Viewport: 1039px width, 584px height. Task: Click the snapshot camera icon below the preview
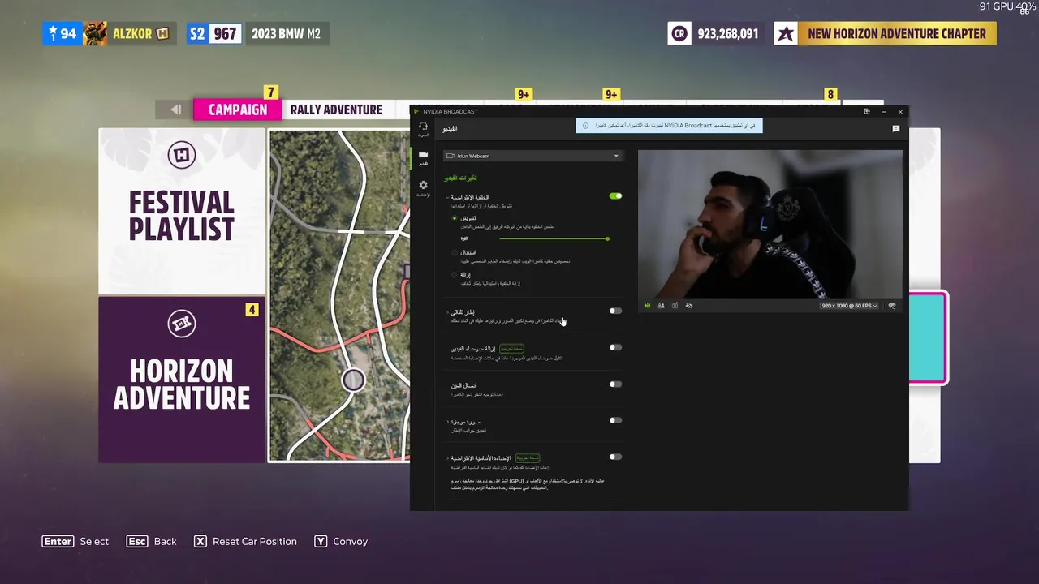pos(675,306)
